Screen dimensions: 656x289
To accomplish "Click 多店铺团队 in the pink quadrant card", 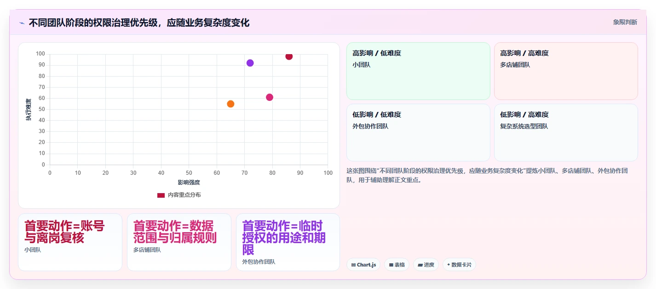I will coord(515,65).
